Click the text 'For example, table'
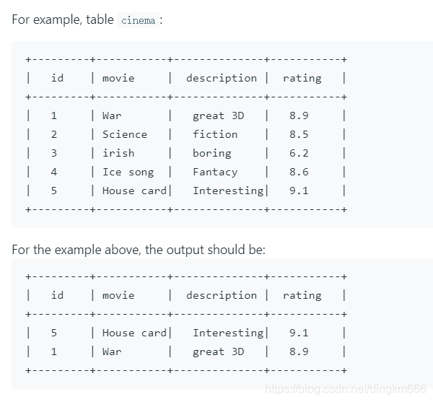The image size is (433, 402). pos(63,19)
